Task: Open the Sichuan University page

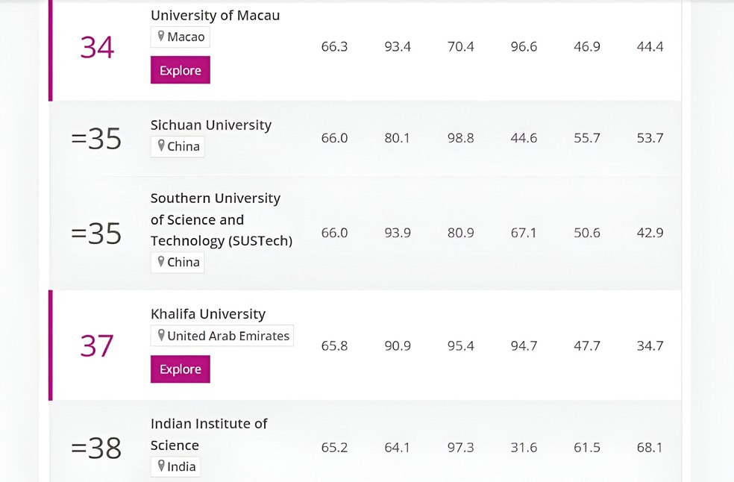Action: (211, 125)
